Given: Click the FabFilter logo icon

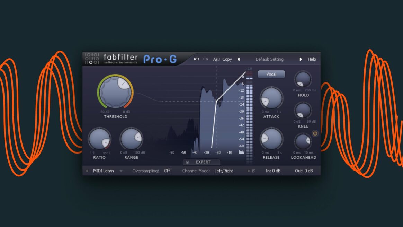Looking at the screenshot, I should (91, 59).
